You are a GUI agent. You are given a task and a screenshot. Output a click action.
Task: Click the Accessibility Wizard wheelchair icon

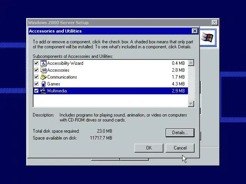tap(43, 63)
